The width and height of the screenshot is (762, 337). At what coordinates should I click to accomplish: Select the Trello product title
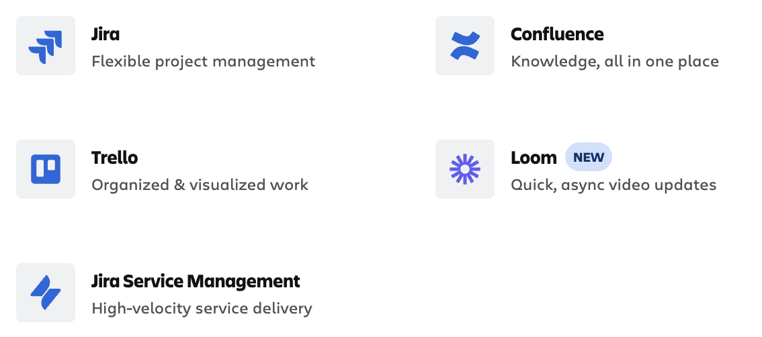115,157
